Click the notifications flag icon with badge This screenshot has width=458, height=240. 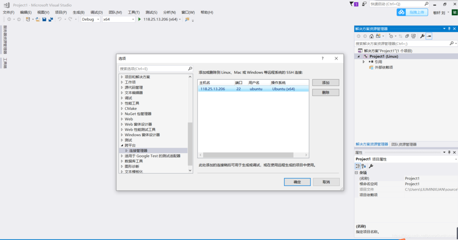pyautogui.click(x=354, y=4)
